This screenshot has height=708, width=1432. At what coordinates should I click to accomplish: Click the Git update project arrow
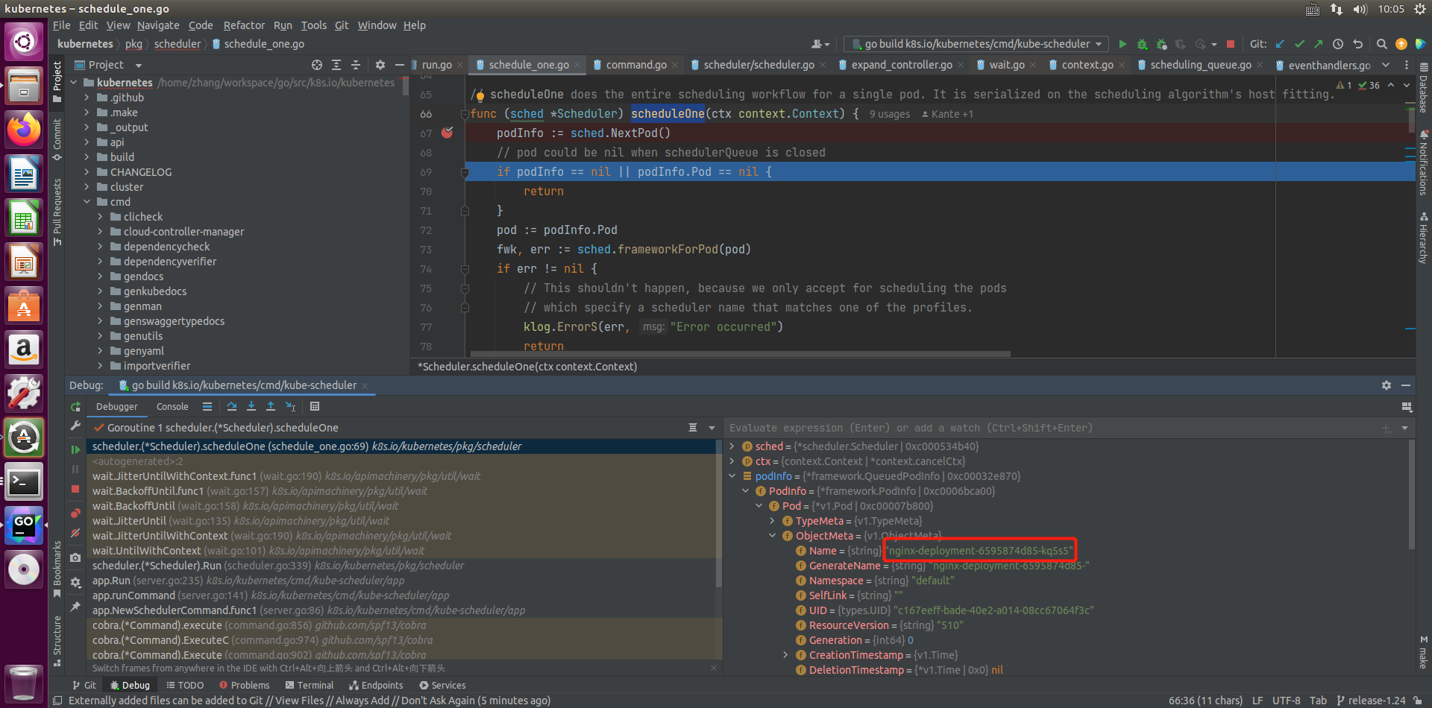1280,44
